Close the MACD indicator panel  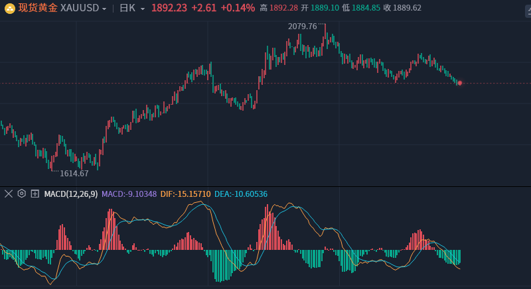9,194
